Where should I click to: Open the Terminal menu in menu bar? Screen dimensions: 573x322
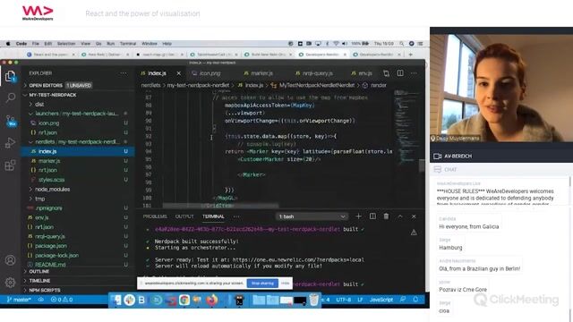tap(128, 44)
